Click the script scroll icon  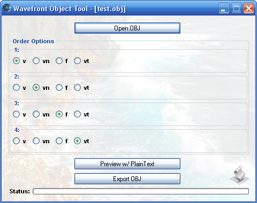pyautogui.click(x=239, y=175)
